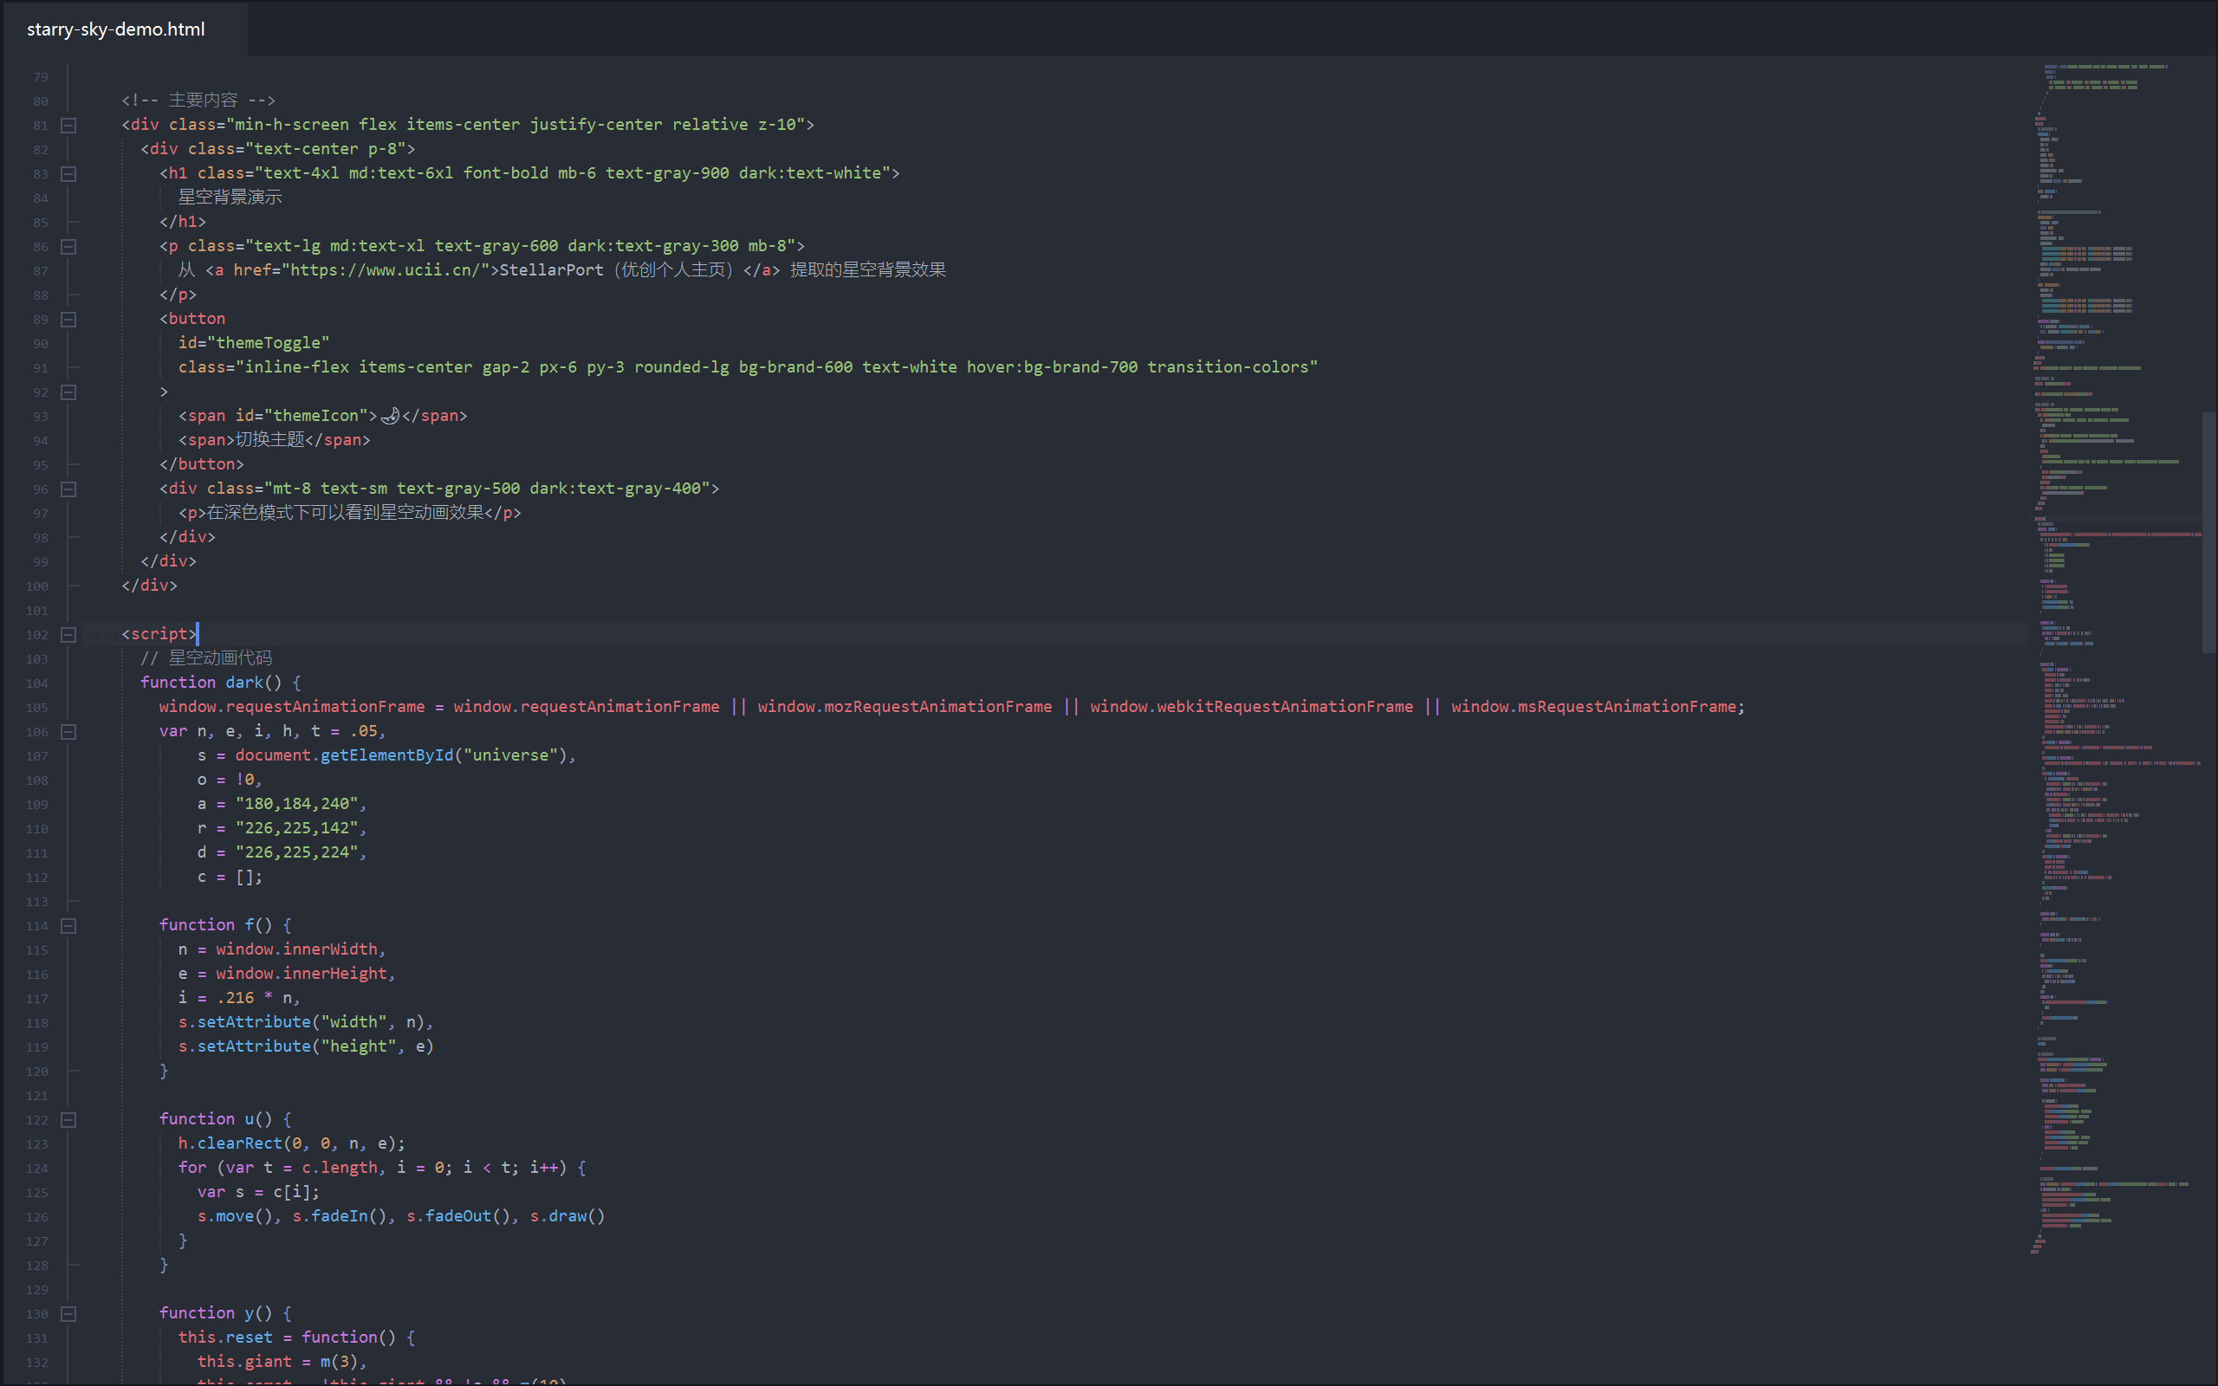Click line number 105 in gutter
The image size is (2218, 1386).
[37, 708]
